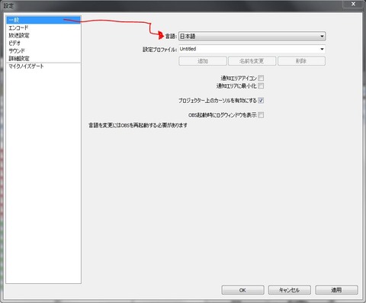Open the 放送設定 settings category
Viewport: 366px width, 303px height.
click(43, 35)
